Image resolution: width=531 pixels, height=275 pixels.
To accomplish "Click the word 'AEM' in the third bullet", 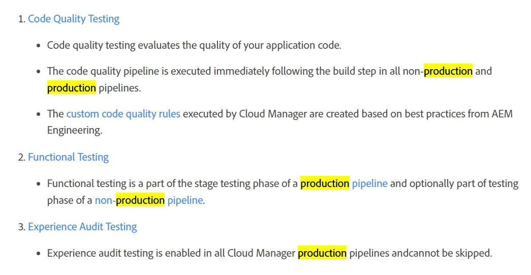I will [502, 114].
